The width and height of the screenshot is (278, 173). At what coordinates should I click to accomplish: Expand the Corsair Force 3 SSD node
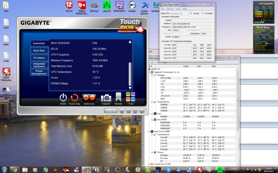click(149, 164)
